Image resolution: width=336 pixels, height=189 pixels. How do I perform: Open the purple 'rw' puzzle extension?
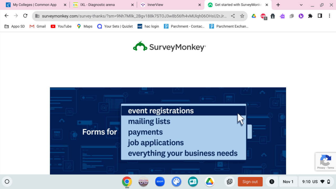(x=282, y=16)
